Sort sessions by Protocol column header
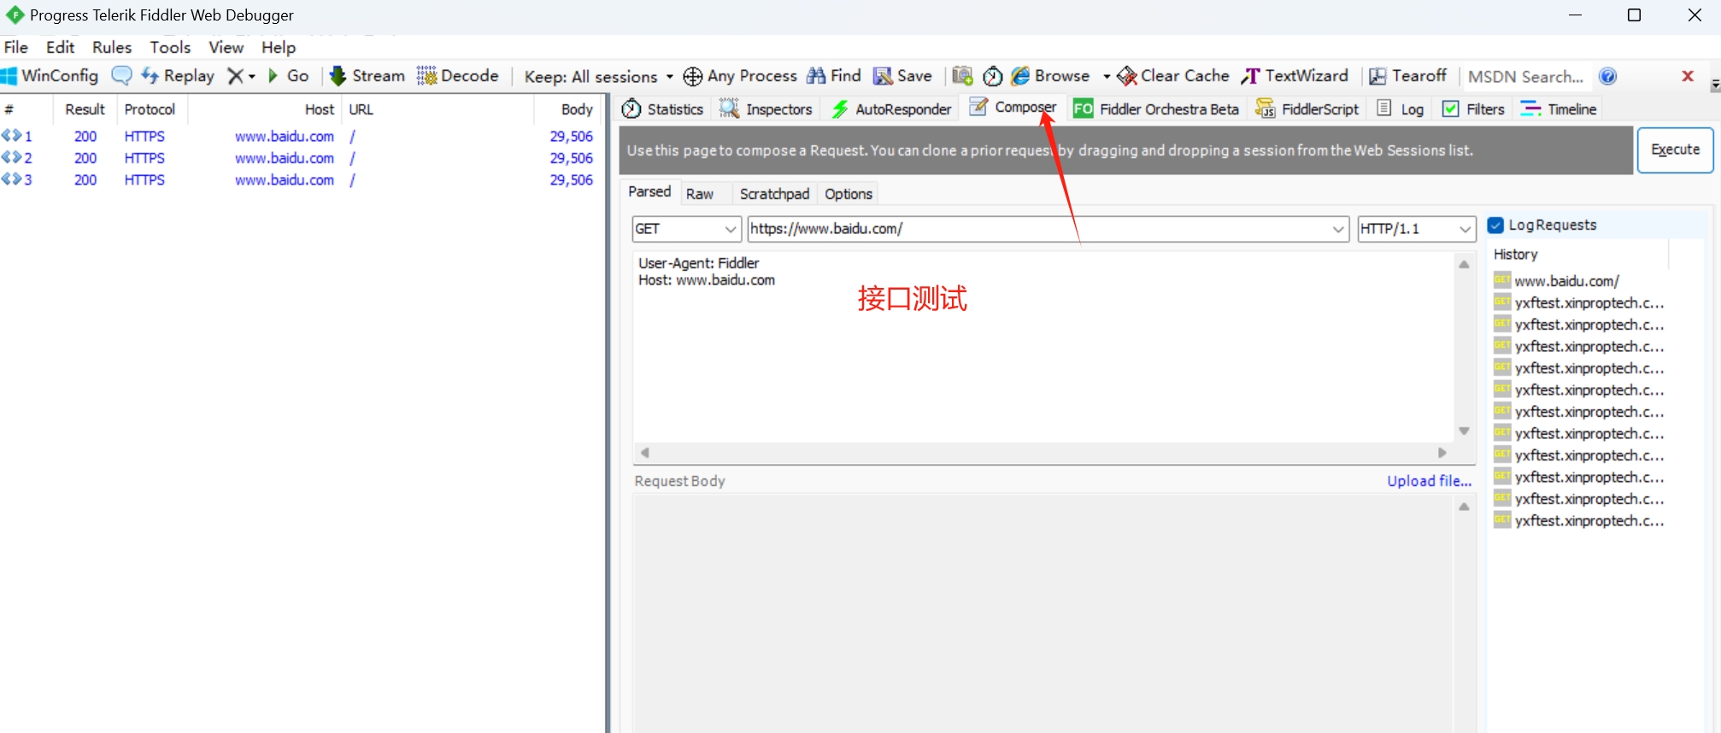The image size is (1721, 733). [x=150, y=109]
